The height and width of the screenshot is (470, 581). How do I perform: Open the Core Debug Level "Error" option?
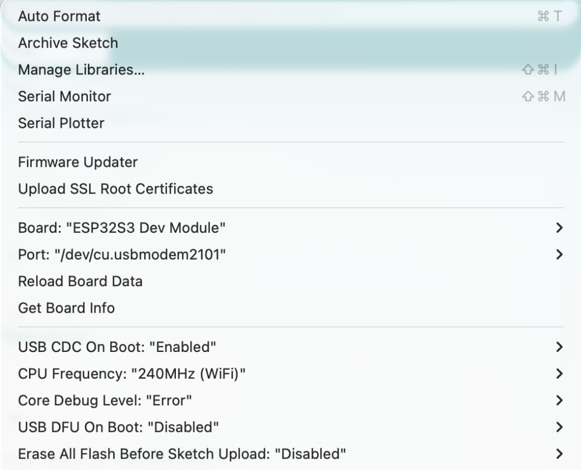[105, 400]
